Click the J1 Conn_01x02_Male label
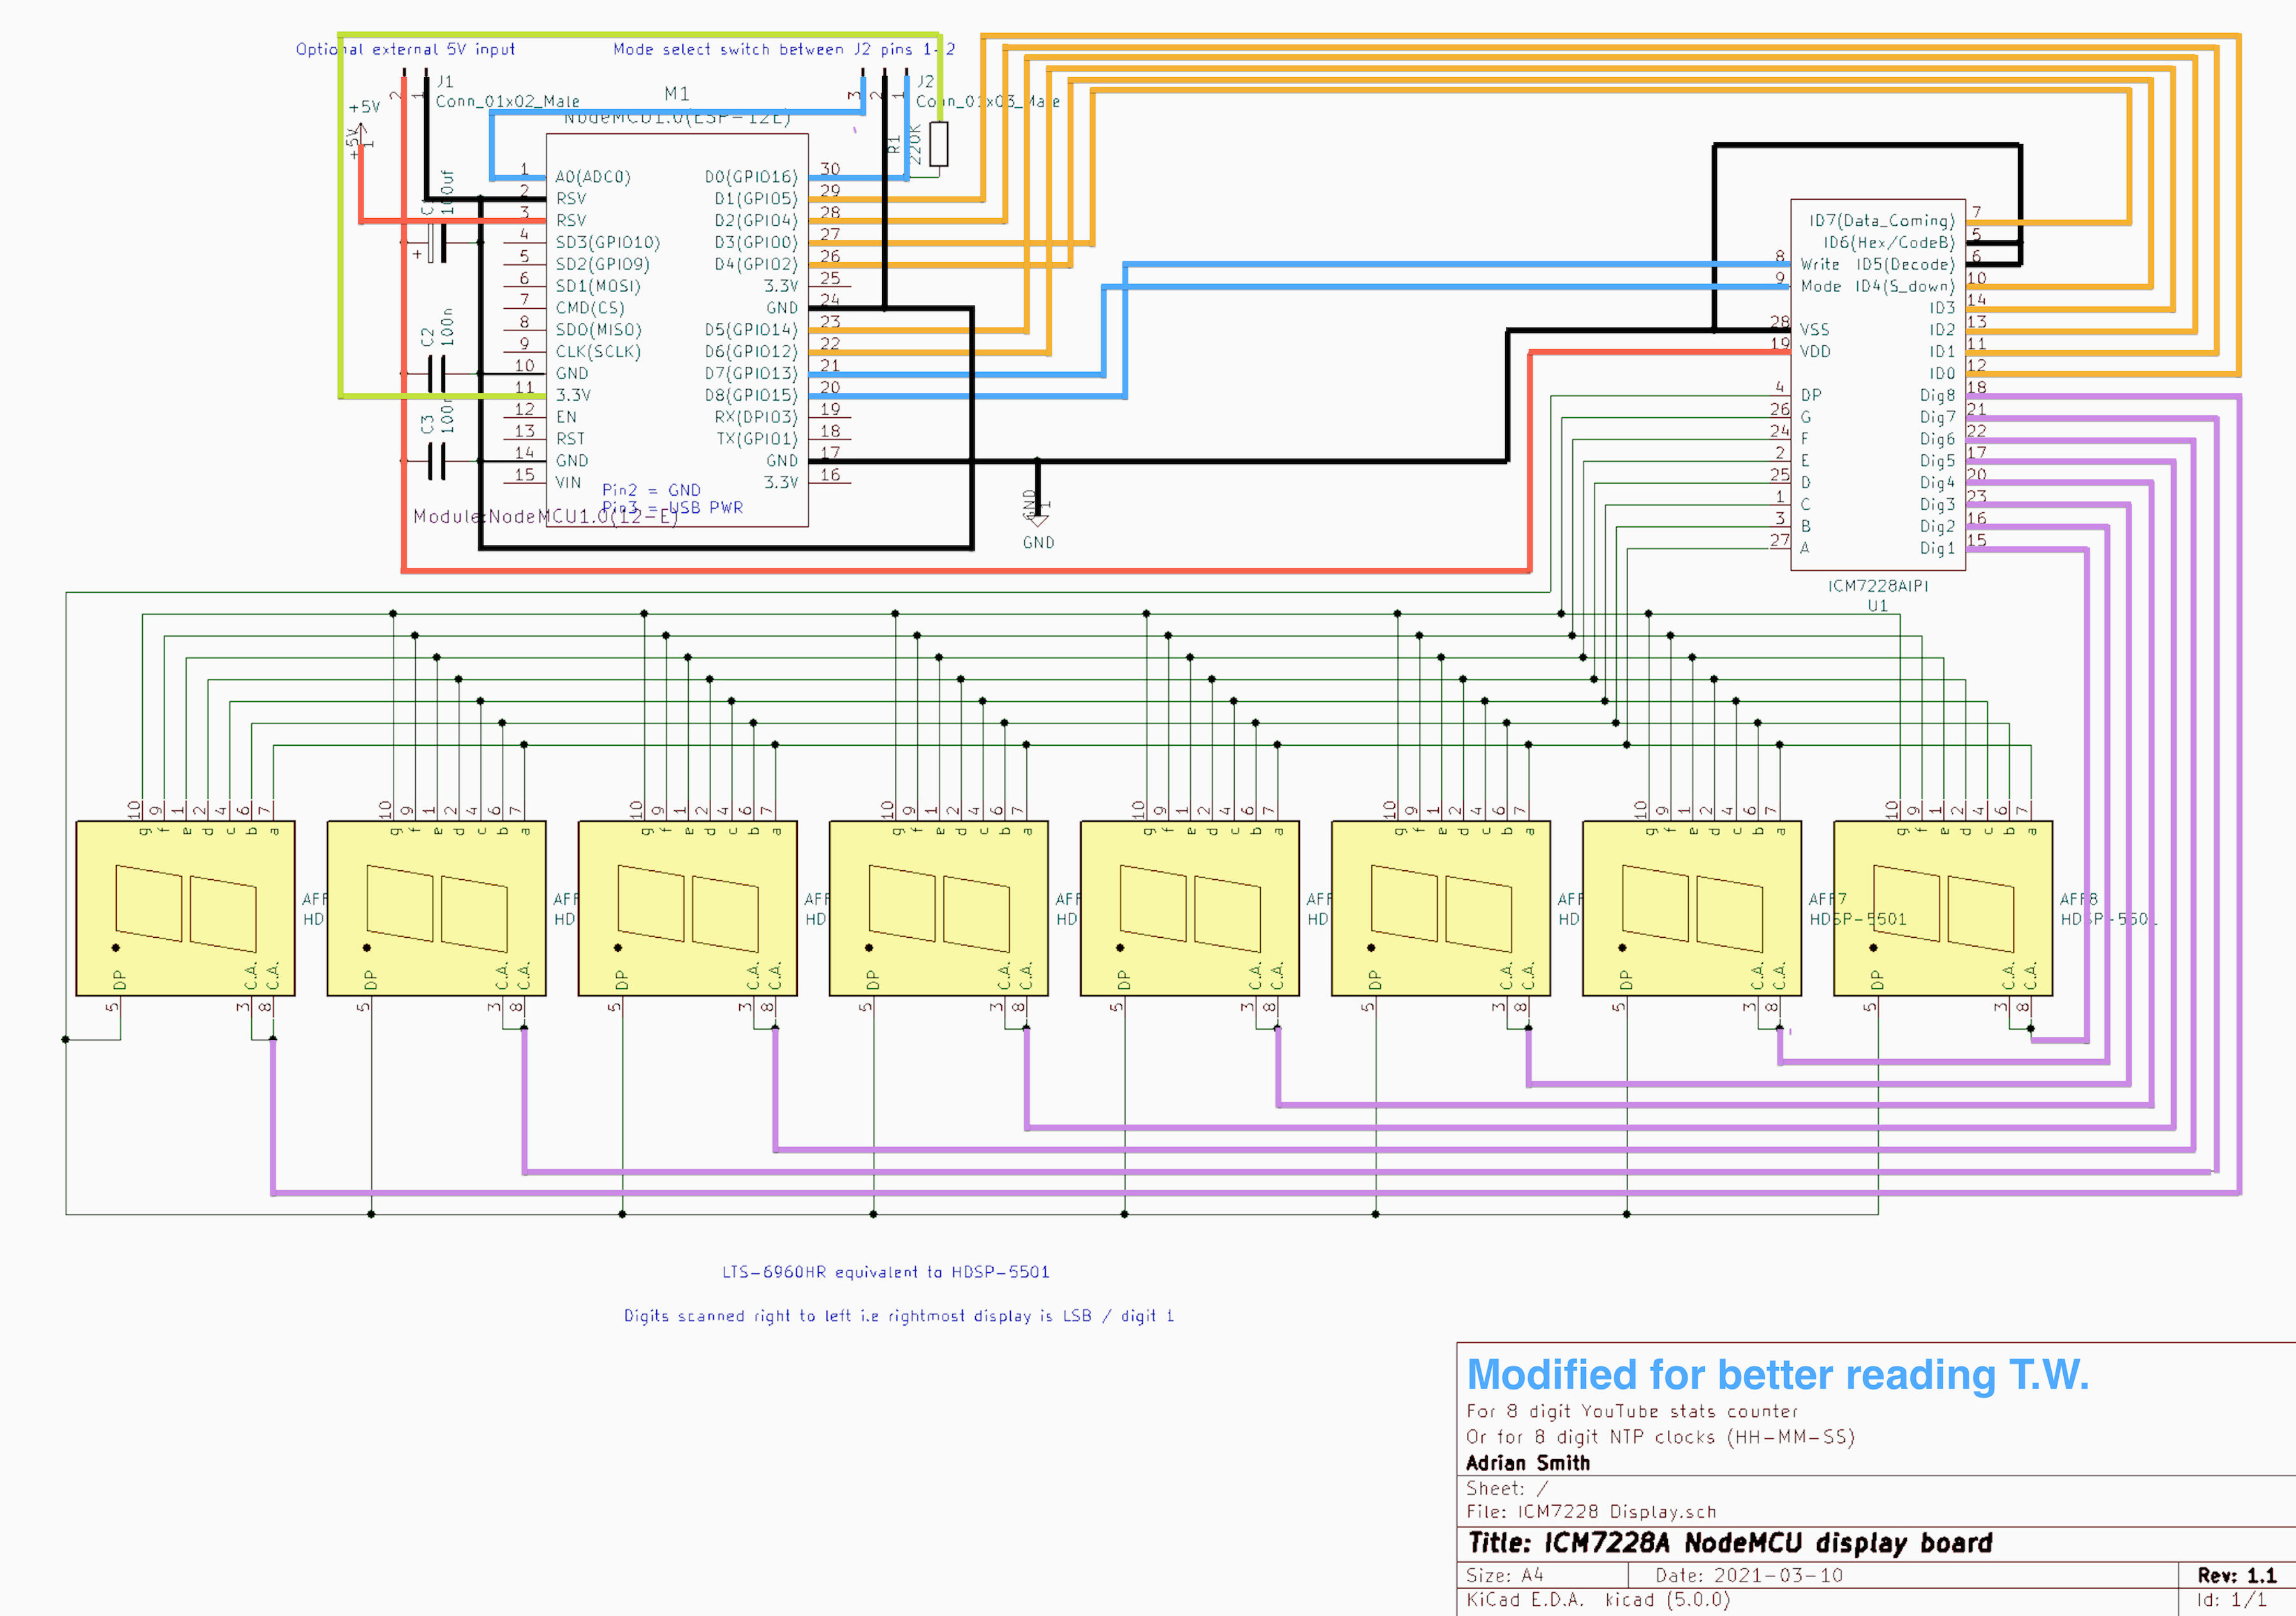The width and height of the screenshot is (2296, 1616). (507, 101)
